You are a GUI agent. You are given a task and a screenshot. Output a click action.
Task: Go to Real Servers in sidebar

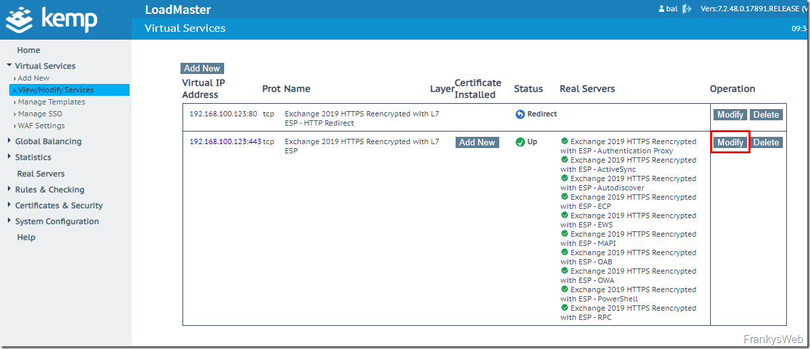pos(41,174)
